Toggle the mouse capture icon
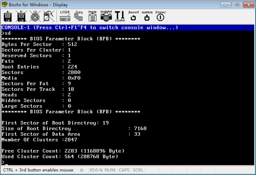 (x=49, y=16)
